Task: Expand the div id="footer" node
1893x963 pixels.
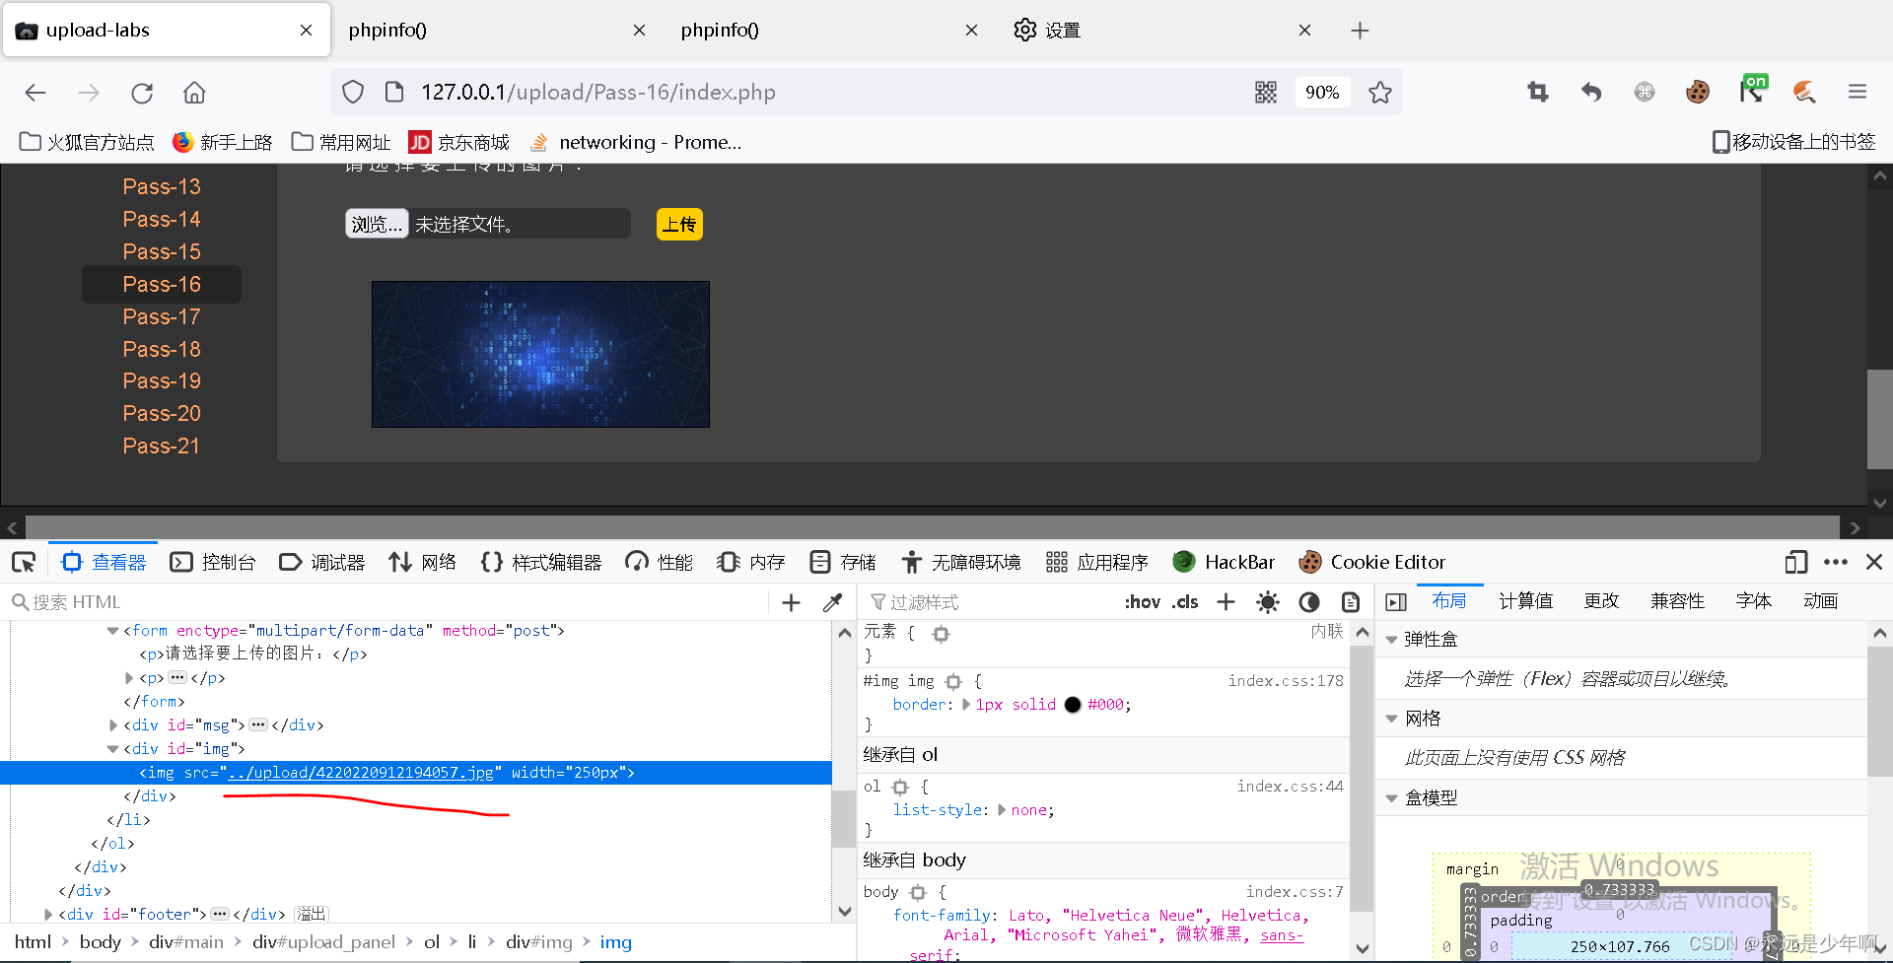Action: [x=47, y=915]
